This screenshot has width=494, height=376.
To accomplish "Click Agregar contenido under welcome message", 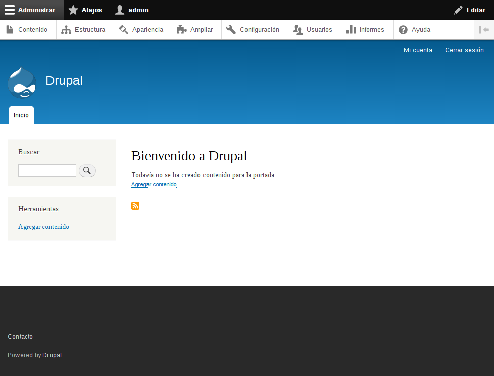I will pyautogui.click(x=154, y=184).
